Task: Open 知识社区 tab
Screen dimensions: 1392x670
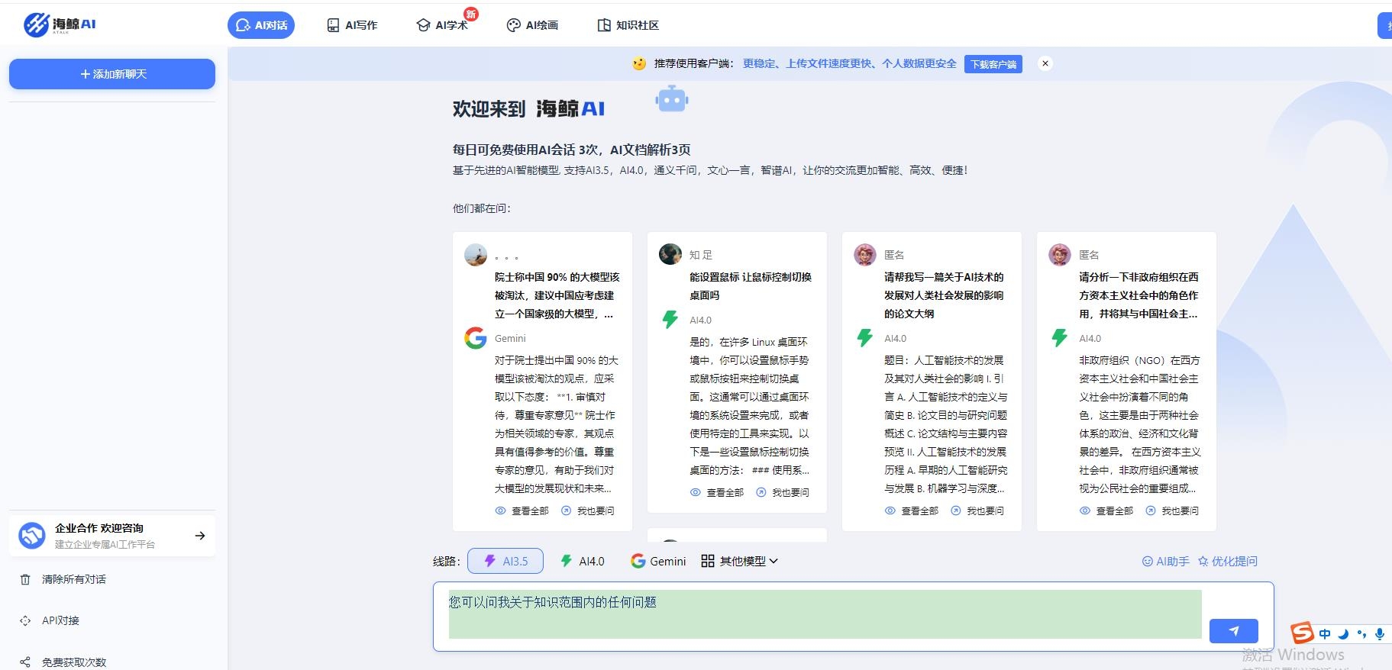Action: pos(628,25)
